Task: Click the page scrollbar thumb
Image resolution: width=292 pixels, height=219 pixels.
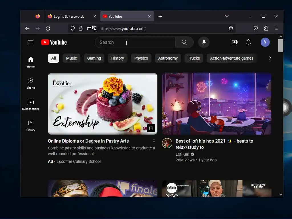Action: (281, 46)
